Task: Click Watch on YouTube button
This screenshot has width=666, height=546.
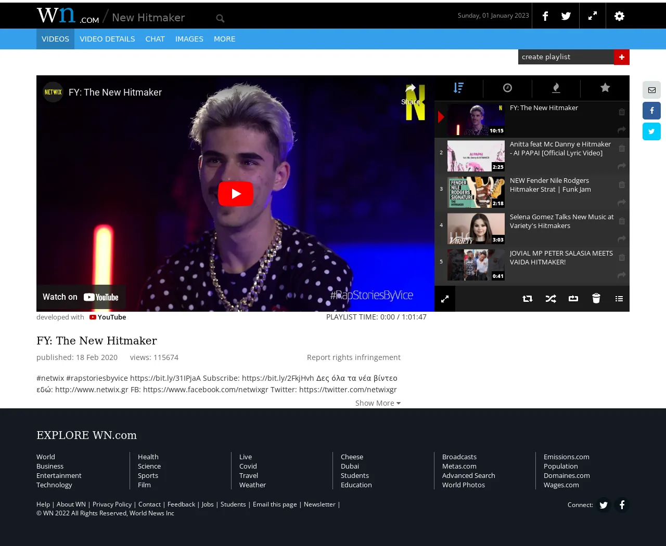Action: click(81, 297)
